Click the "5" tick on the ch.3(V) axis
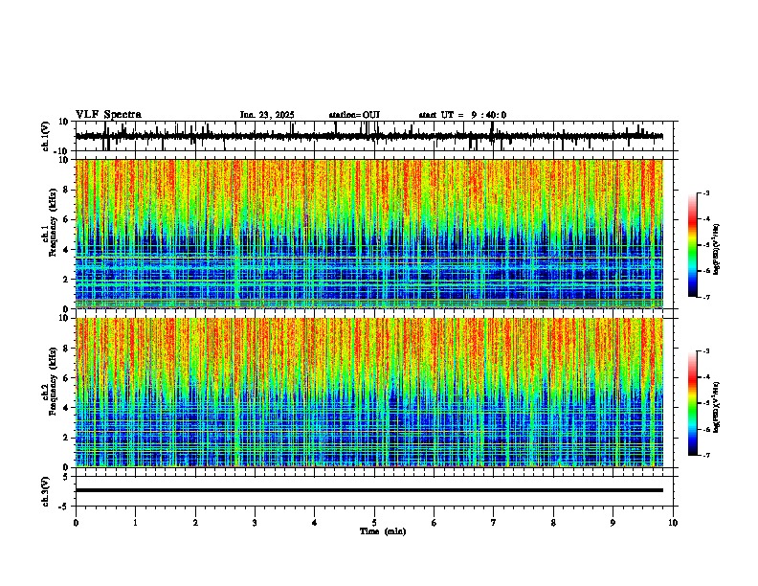The width and height of the screenshot is (758, 586). pyautogui.click(x=67, y=476)
